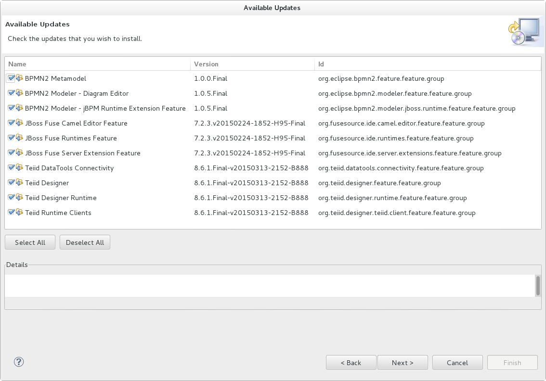Click the JBoss Fuse Camel Editor icon
The height and width of the screenshot is (381, 546).
coord(20,123)
